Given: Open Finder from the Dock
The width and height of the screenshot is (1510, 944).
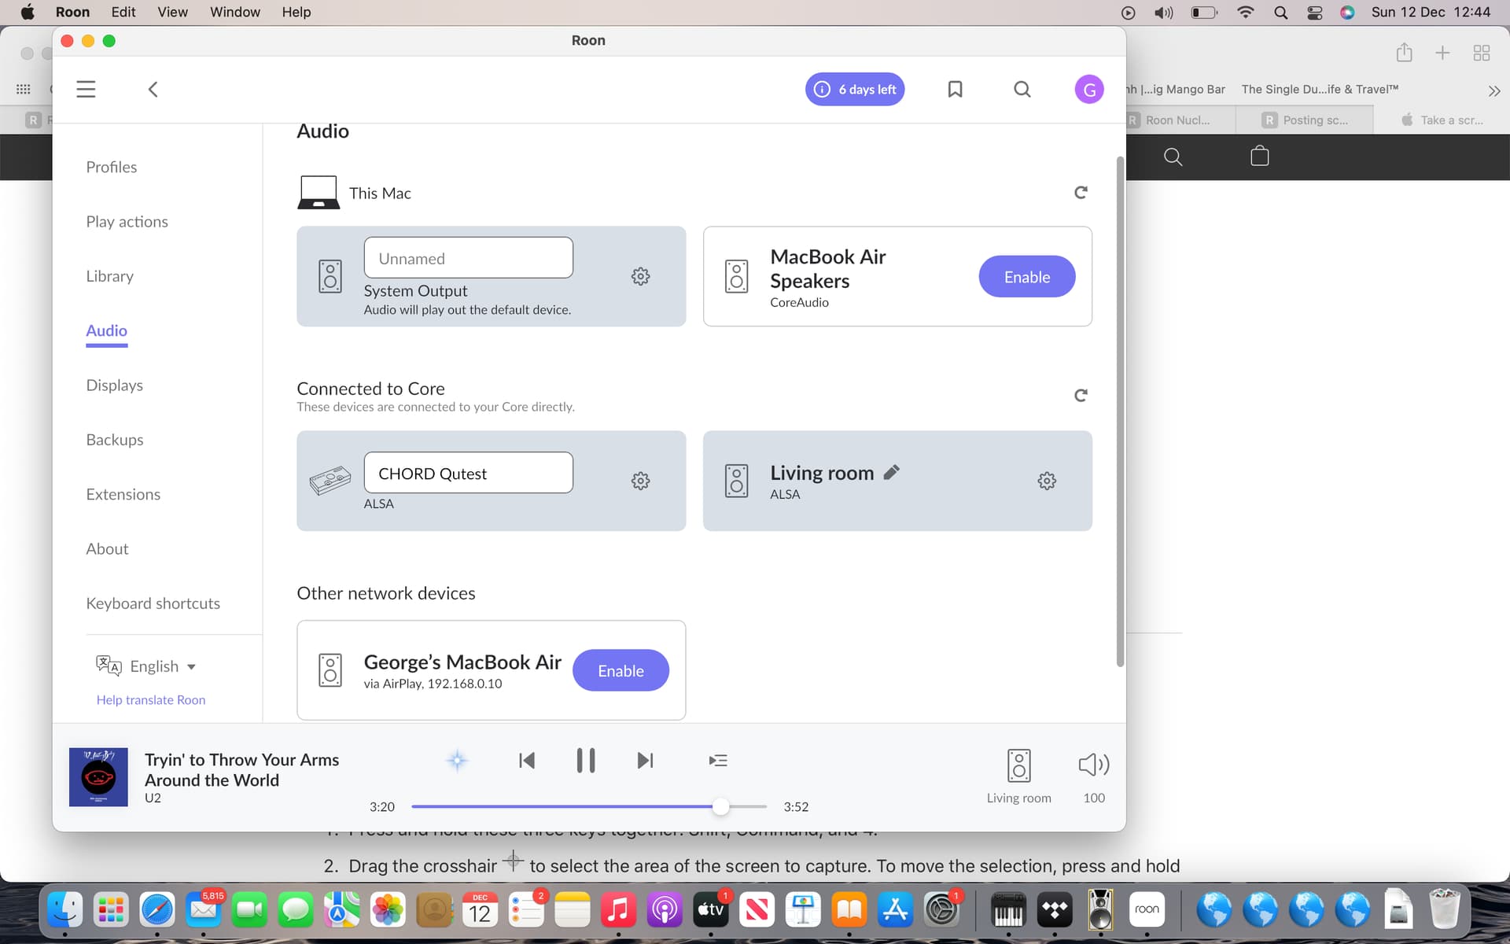Looking at the screenshot, I should coord(64,910).
